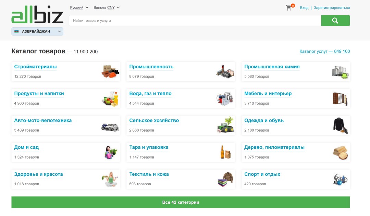
Task: Click the 2 188 товаров count text
Action: click(x=257, y=130)
